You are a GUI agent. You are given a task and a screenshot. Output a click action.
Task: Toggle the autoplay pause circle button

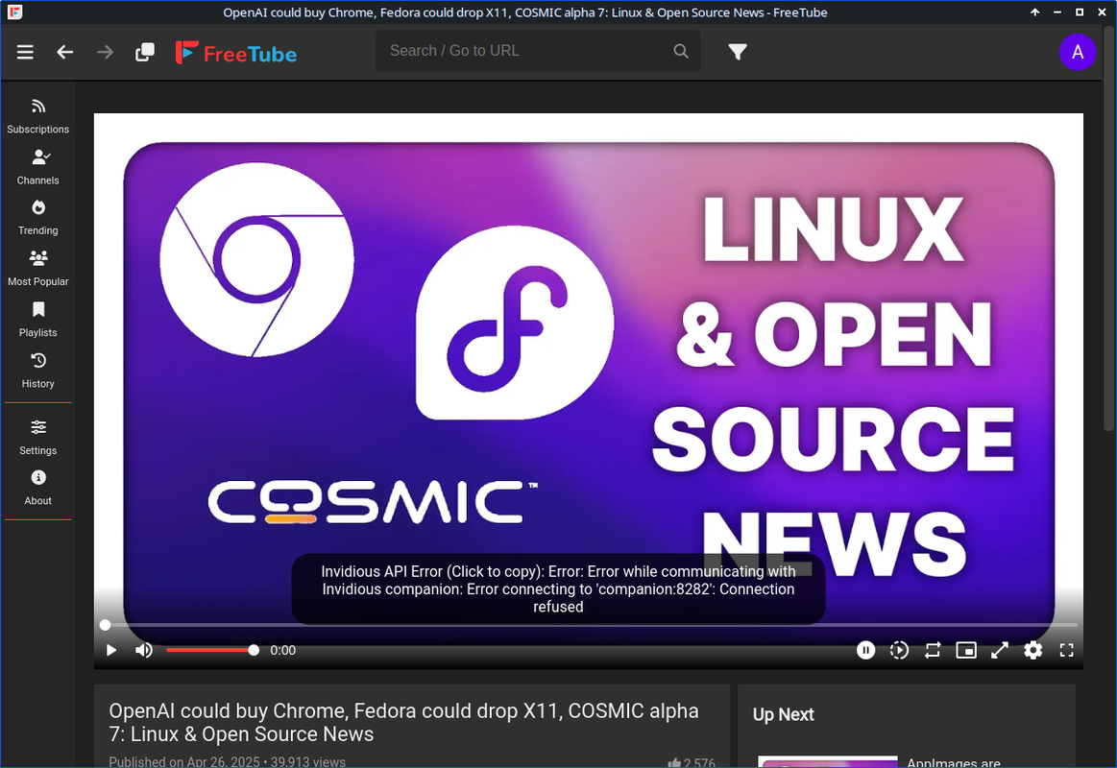click(865, 650)
